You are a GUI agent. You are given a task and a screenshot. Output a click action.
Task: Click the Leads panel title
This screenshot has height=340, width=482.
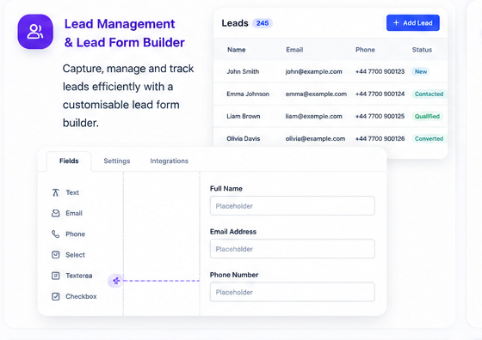235,23
